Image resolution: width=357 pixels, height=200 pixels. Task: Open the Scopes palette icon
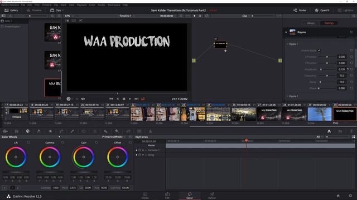tap(340, 131)
